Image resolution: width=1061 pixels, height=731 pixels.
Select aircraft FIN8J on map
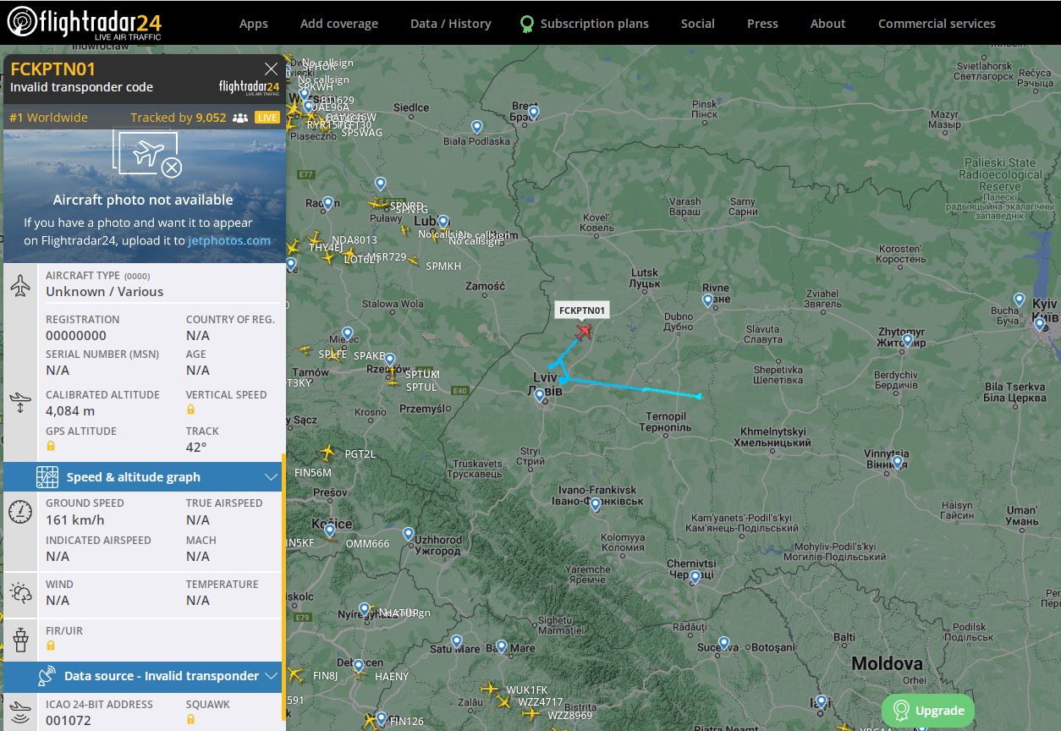tap(294, 674)
